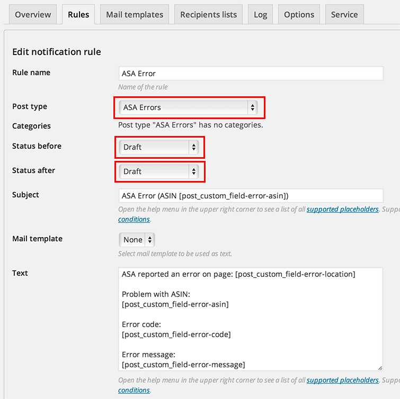Open conditions link under Text area
This screenshot has height=399, width=400.
134,390
